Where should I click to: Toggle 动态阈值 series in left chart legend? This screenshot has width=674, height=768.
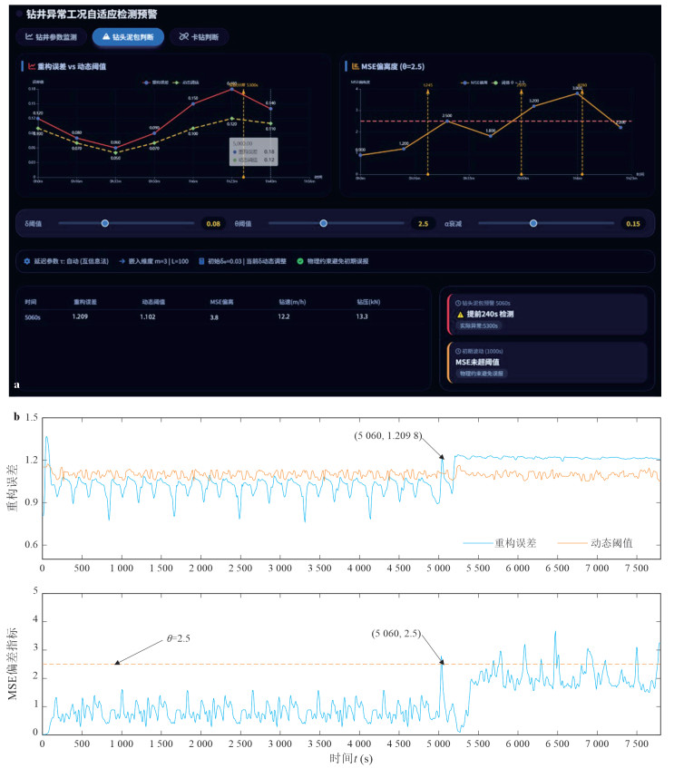(186, 83)
